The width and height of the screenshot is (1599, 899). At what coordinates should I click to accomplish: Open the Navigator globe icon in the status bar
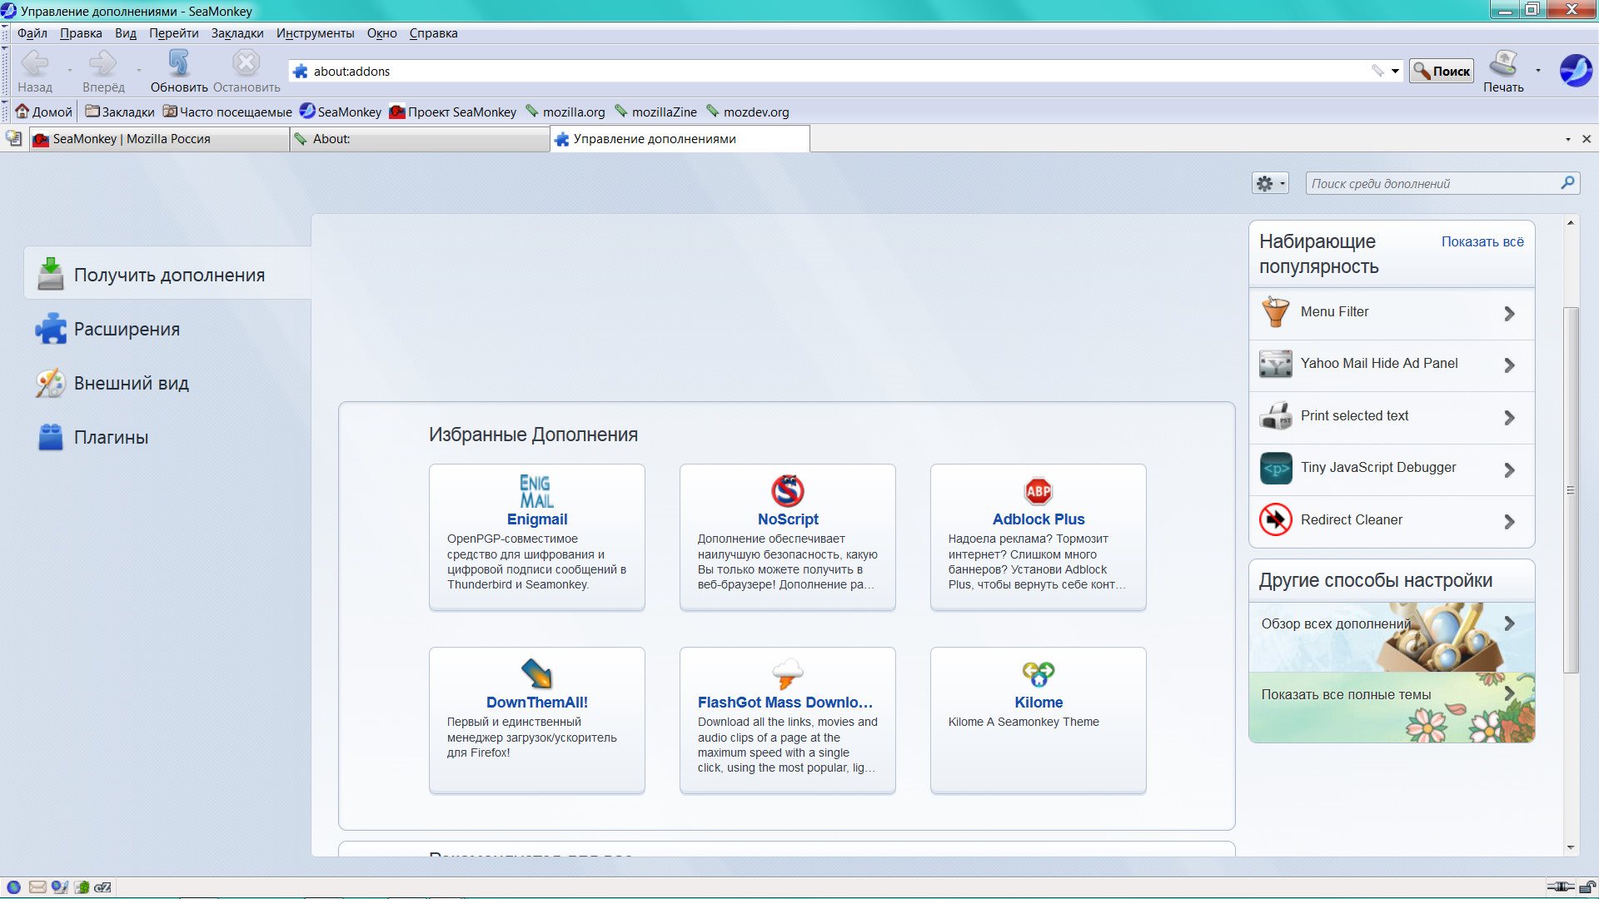coord(13,887)
